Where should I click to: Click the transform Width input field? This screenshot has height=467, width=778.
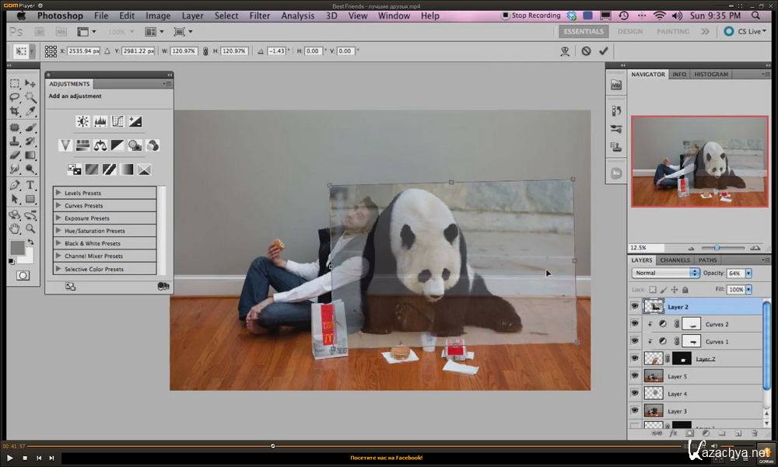[x=183, y=51]
